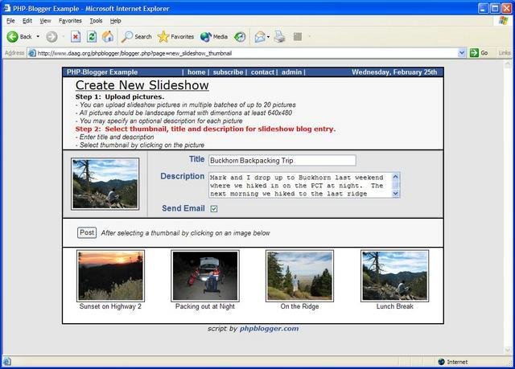Click the Packing out at Night caption
This screenshot has height=369, width=515.
tap(205, 306)
